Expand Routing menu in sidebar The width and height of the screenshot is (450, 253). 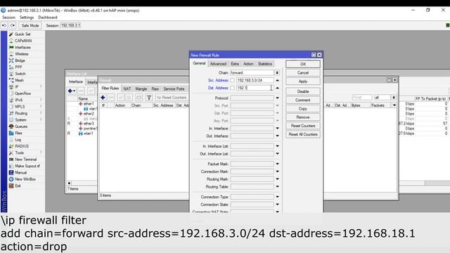coord(21,113)
